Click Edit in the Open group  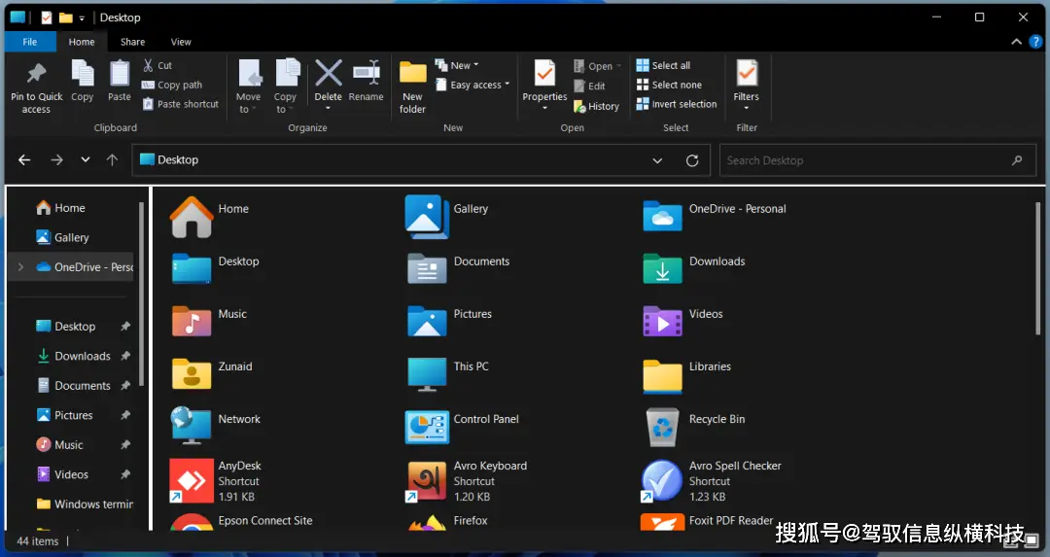pos(589,86)
